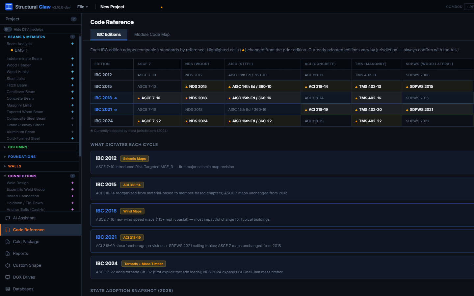Screen dimensions: 474x296
Task: Click the Reports file icon
Action: pyautogui.click(x=8, y=254)
